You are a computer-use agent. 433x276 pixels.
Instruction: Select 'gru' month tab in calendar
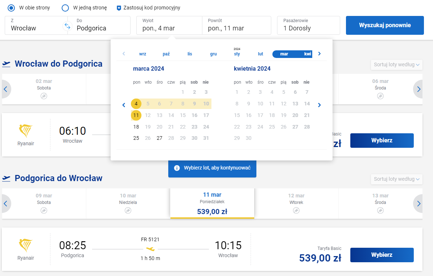[x=214, y=54]
